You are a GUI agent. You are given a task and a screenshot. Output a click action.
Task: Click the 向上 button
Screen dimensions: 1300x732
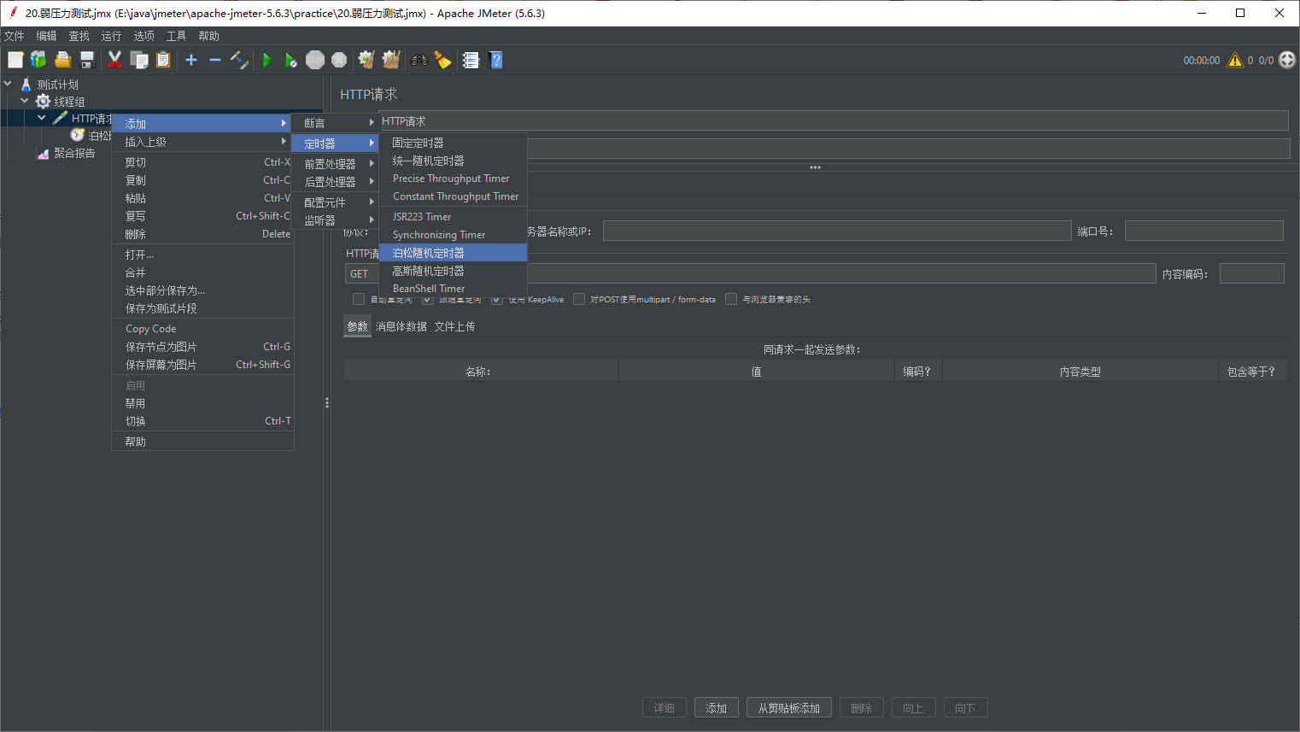point(914,708)
